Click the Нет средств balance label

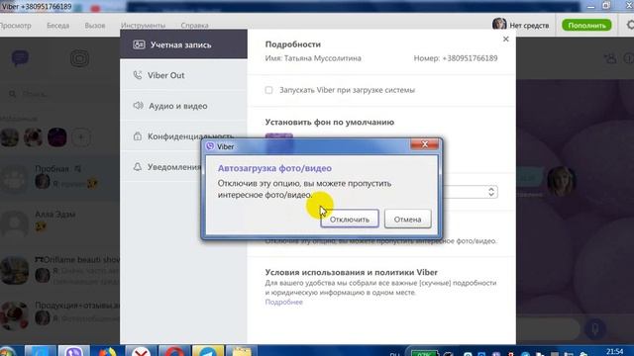click(x=529, y=26)
